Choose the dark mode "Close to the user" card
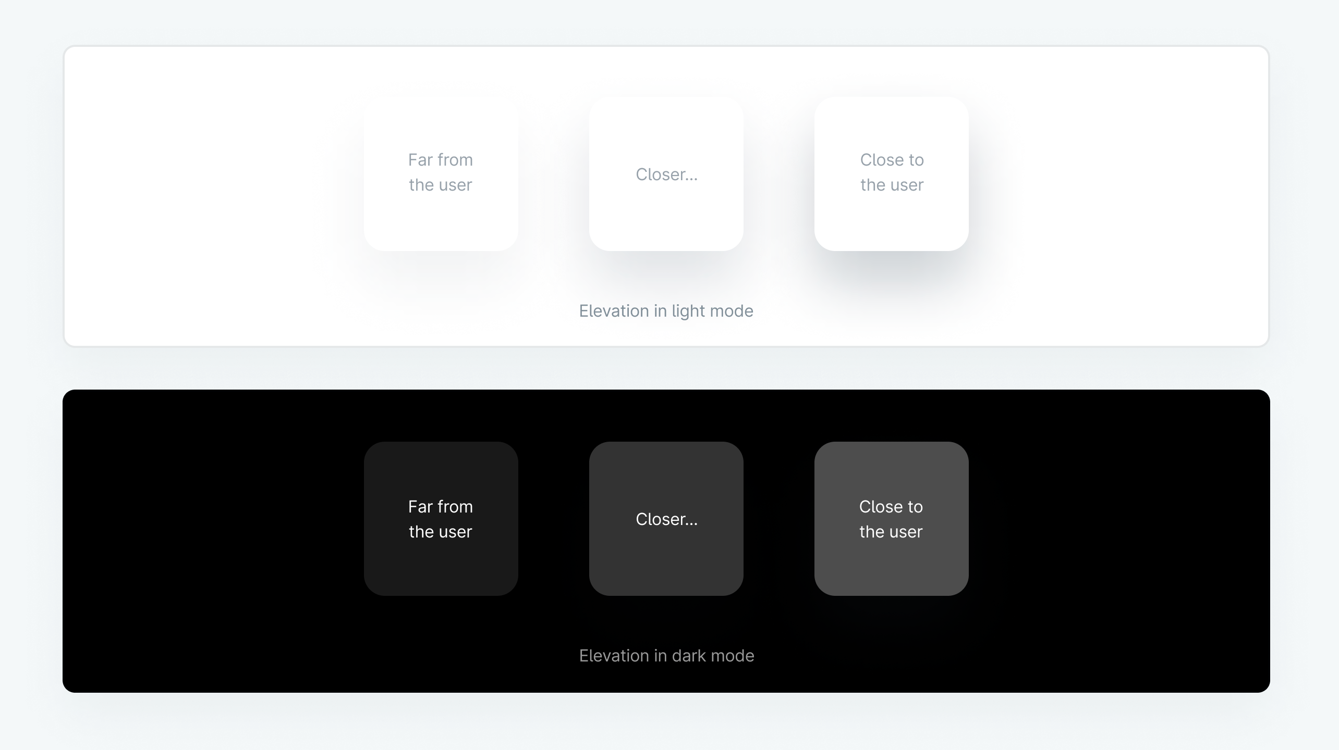Screen dimensions: 1339x750 pos(892,519)
